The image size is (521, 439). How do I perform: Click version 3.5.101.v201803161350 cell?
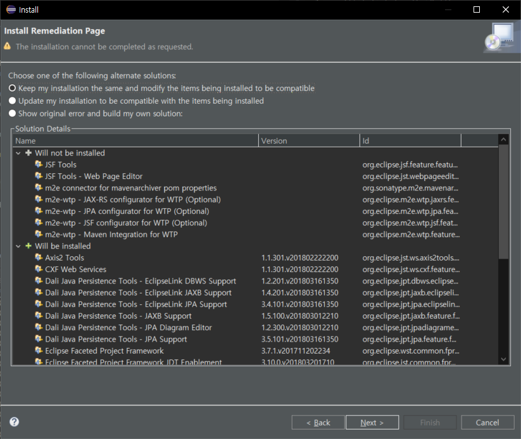(299, 339)
